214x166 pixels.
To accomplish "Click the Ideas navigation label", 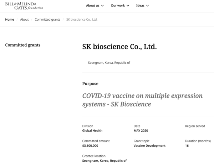I will pos(140,6).
